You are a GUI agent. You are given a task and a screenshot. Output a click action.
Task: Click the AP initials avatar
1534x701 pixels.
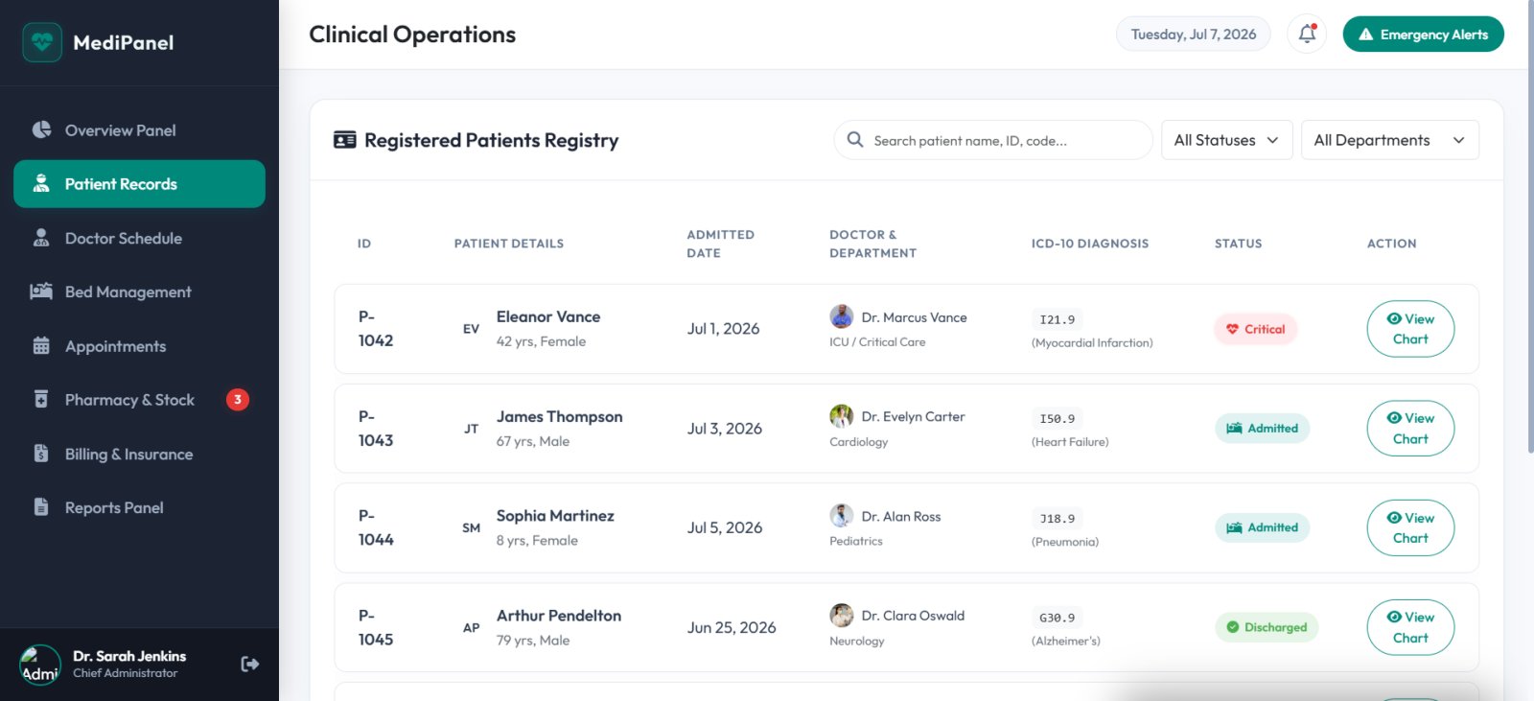(471, 627)
